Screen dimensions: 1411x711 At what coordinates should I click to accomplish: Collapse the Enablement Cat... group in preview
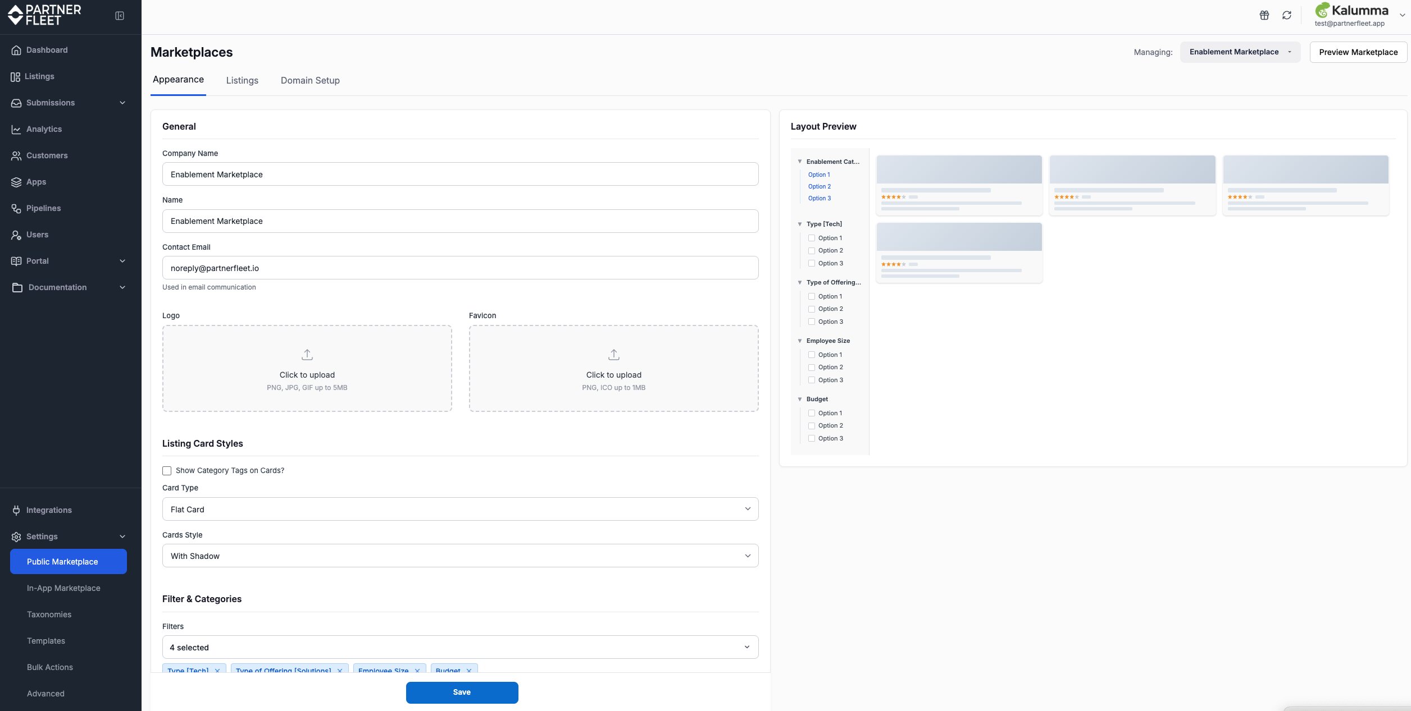click(800, 162)
